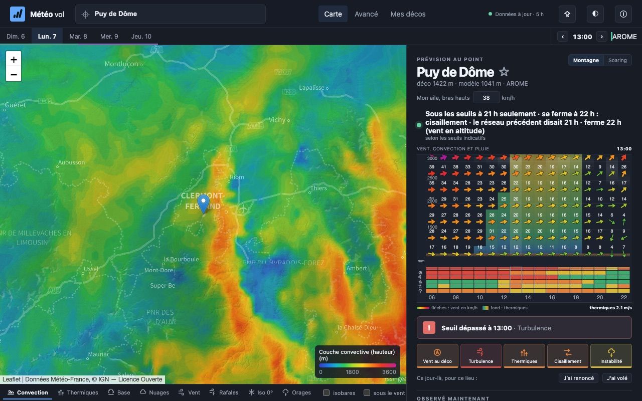Open the Mes décos tab
The height and width of the screenshot is (401, 642).
408,14
